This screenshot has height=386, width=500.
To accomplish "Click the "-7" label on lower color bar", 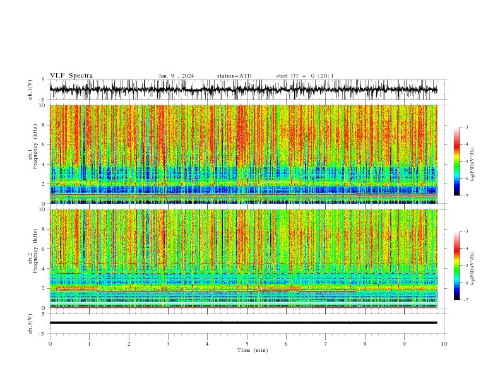I will click(466, 300).
